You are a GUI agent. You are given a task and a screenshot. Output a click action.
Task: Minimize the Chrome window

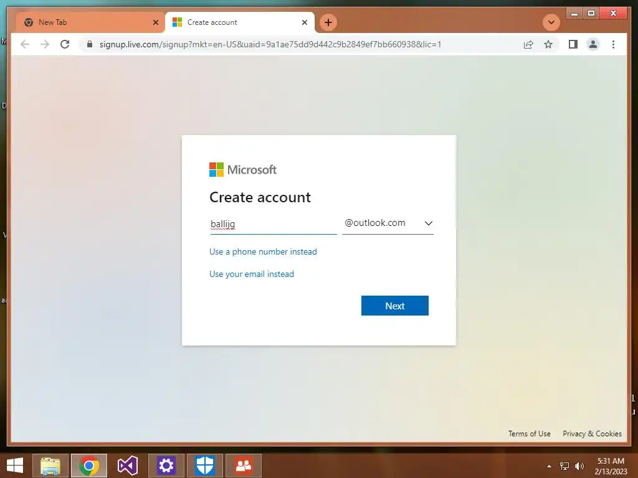[x=574, y=14]
